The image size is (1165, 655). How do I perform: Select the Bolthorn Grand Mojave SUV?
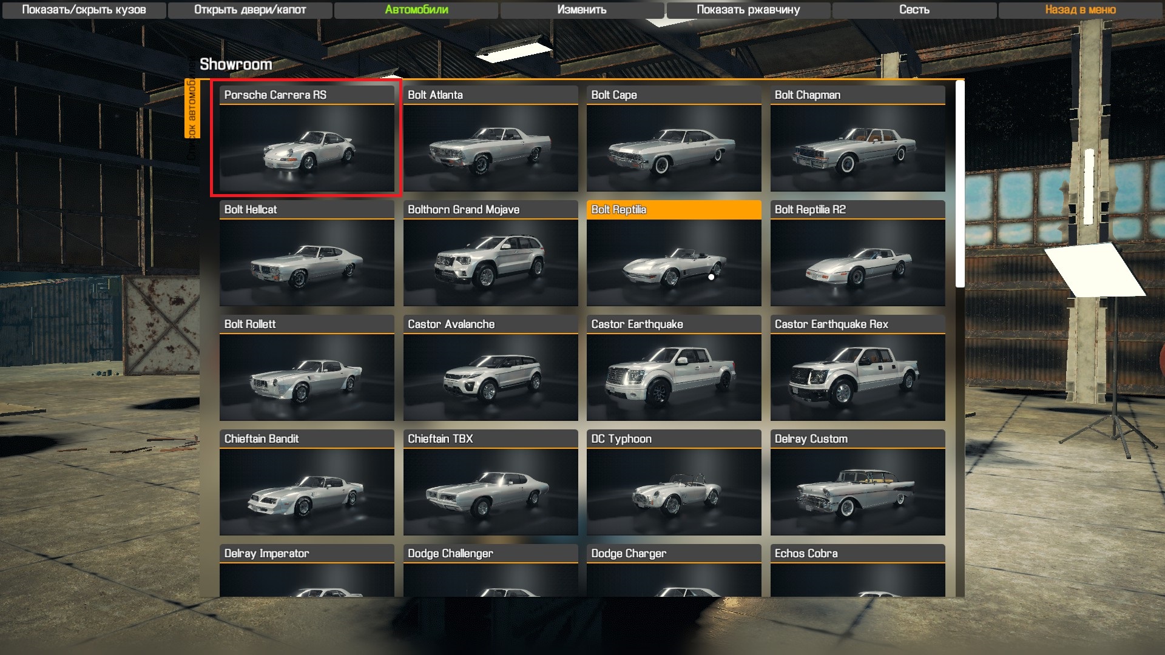pyautogui.click(x=490, y=253)
